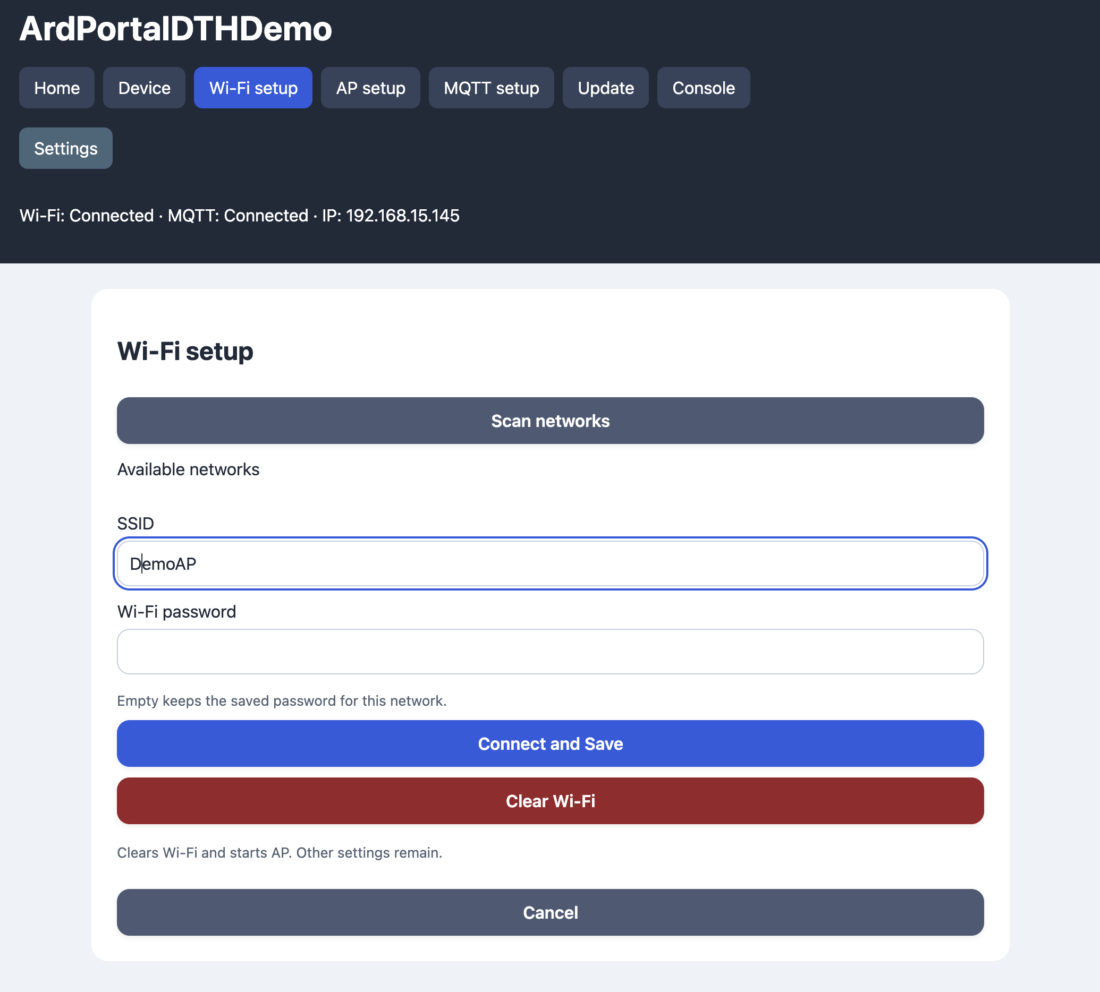Image resolution: width=1100 pixels, height=992 pixels.
Task: Click the Wi-Fi setup heading
Action: point(185,351)
